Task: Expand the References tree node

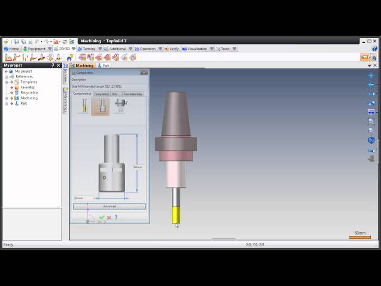Action: (7, 76)
